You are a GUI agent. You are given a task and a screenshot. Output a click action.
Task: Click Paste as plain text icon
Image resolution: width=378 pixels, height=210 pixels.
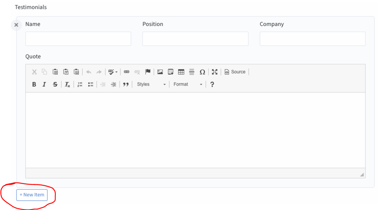coord(66,72)
